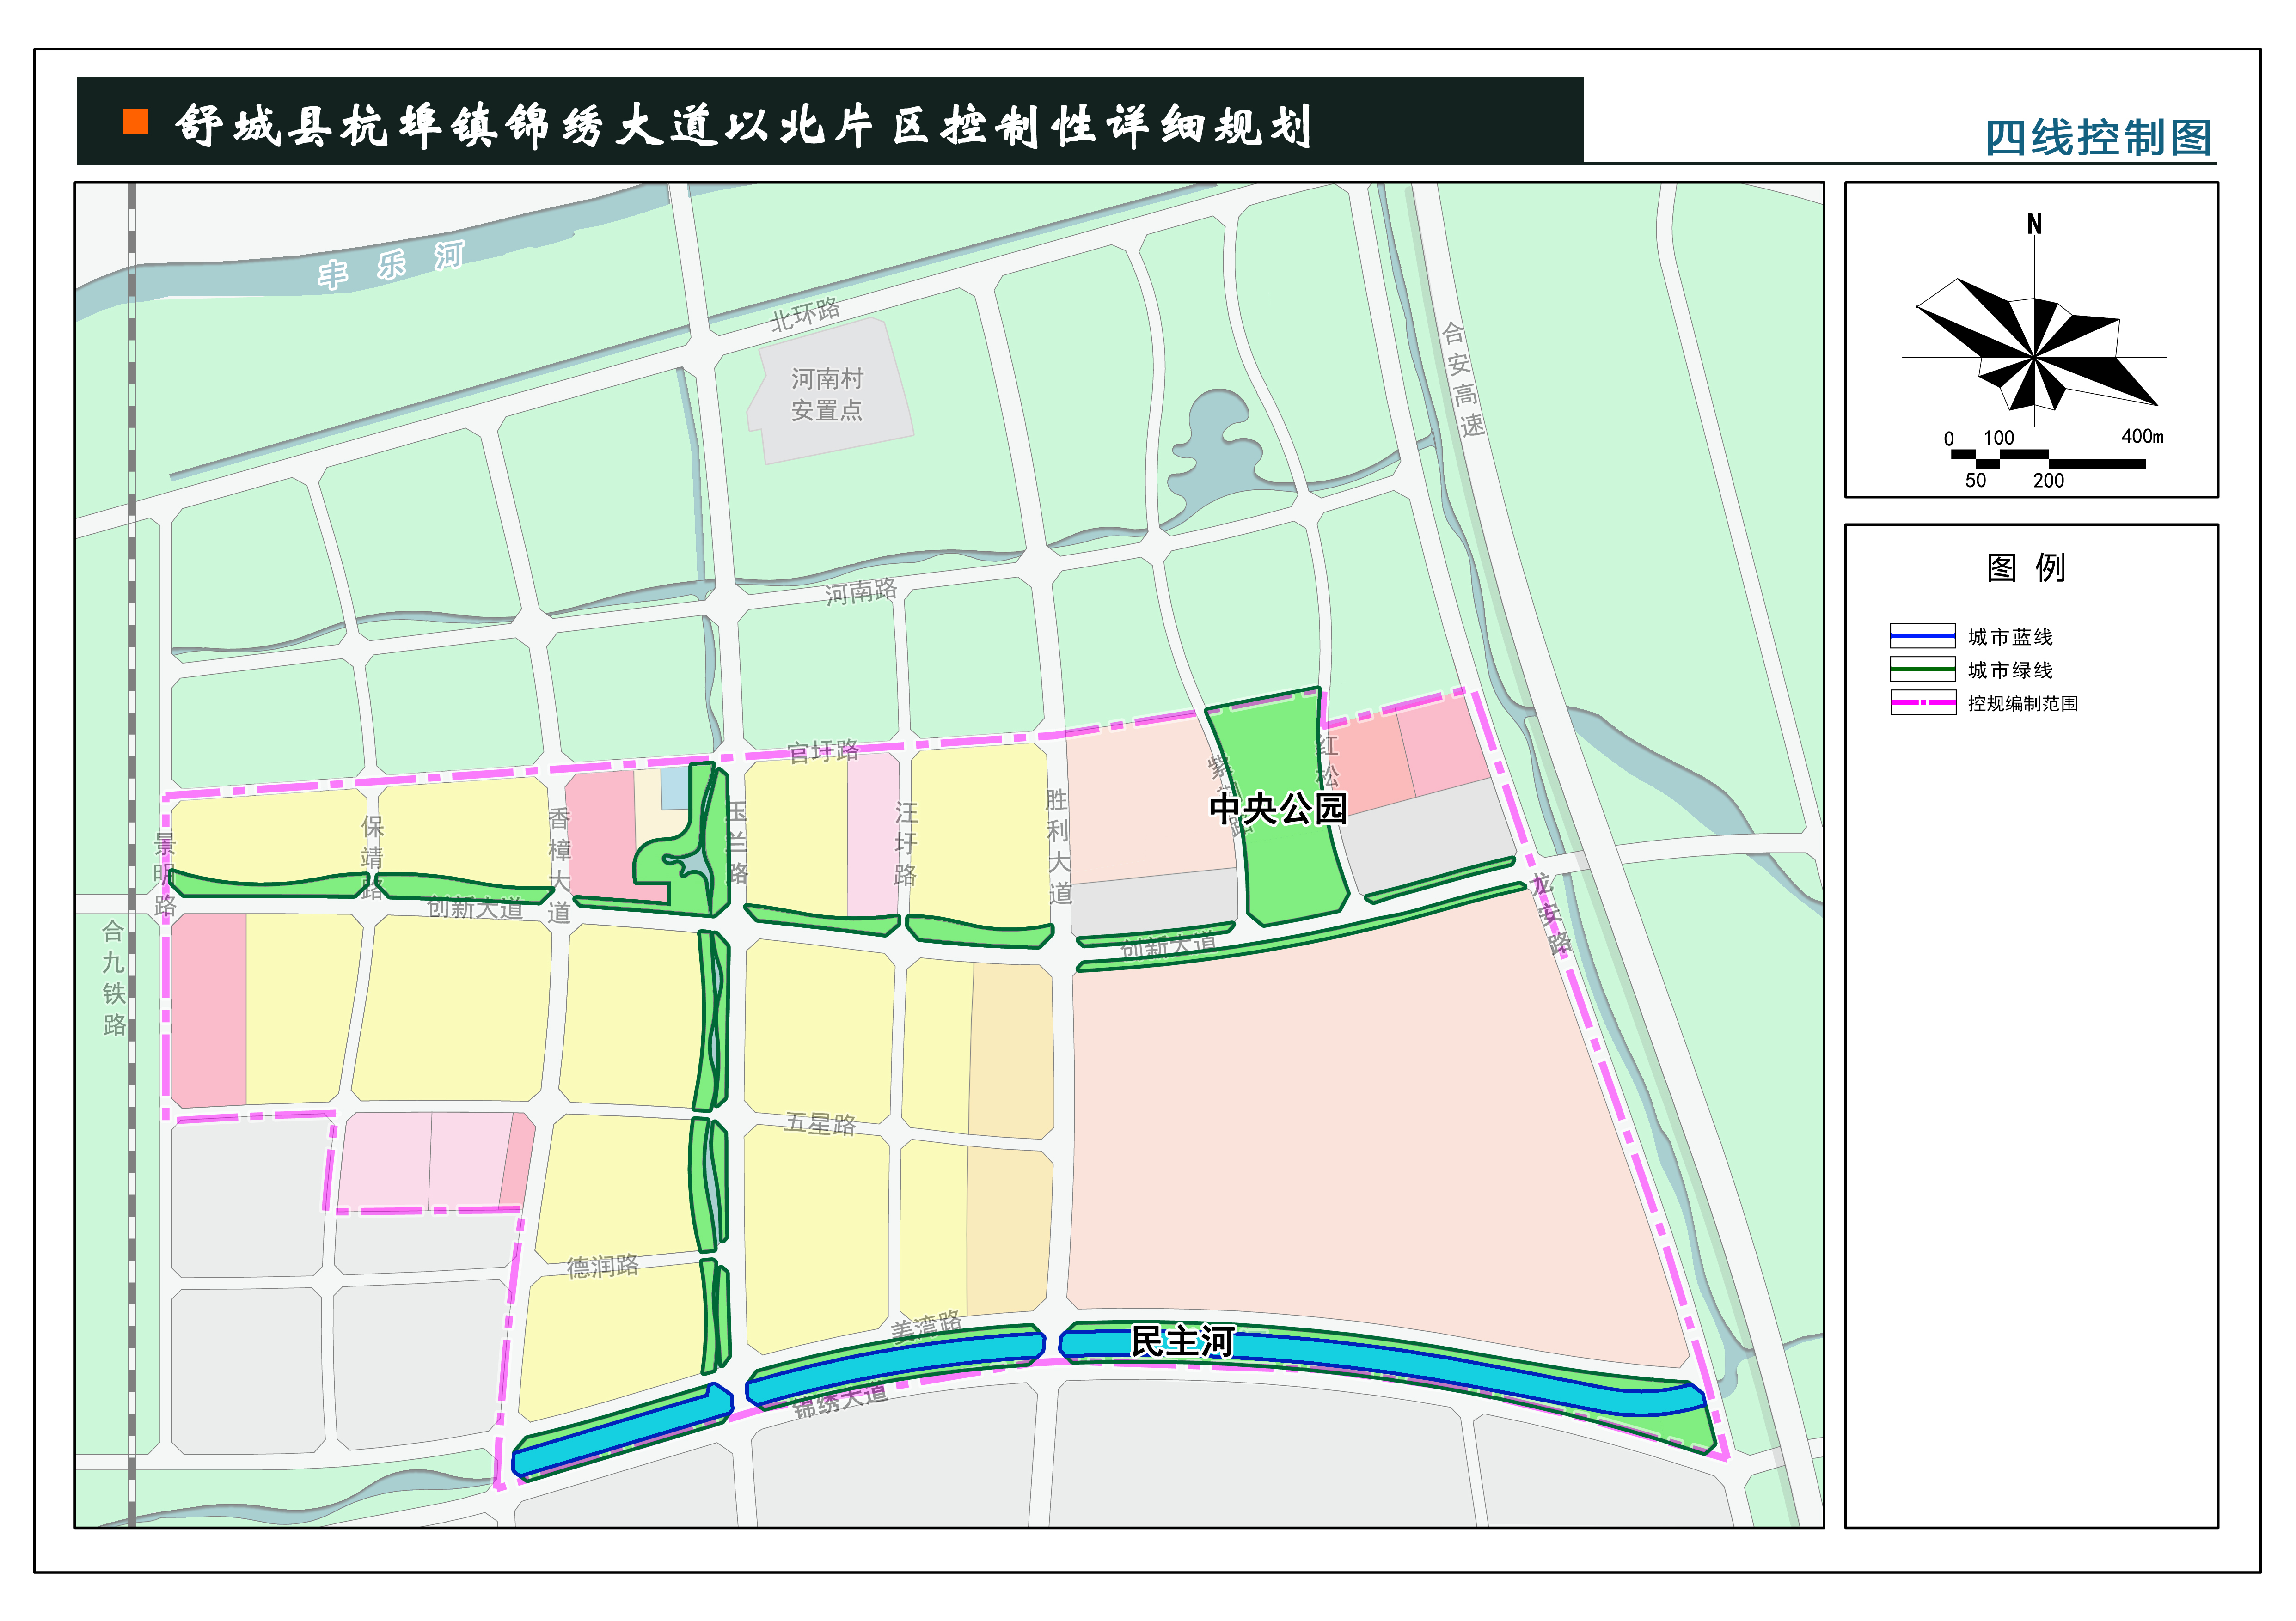2296x1621 pixels.
Task: Click the 香樟大道 road label
Action: [x=559, y=865]
